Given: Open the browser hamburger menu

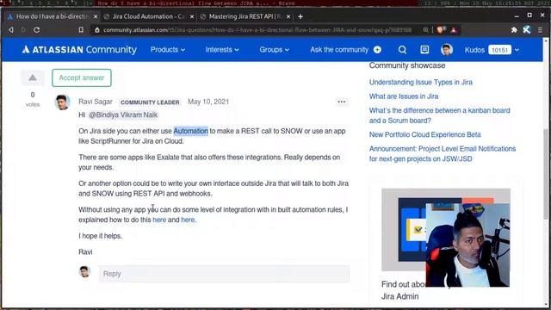Looking at the screenshot, I should [x=540, y=30].
